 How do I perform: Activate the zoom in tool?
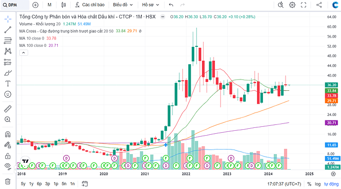(8, 119)
